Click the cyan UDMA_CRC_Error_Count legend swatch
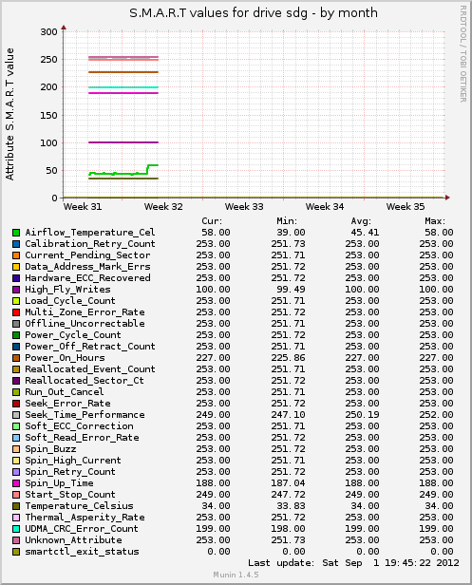This screenshot has height=585, width=472. [x=16, y=529]
